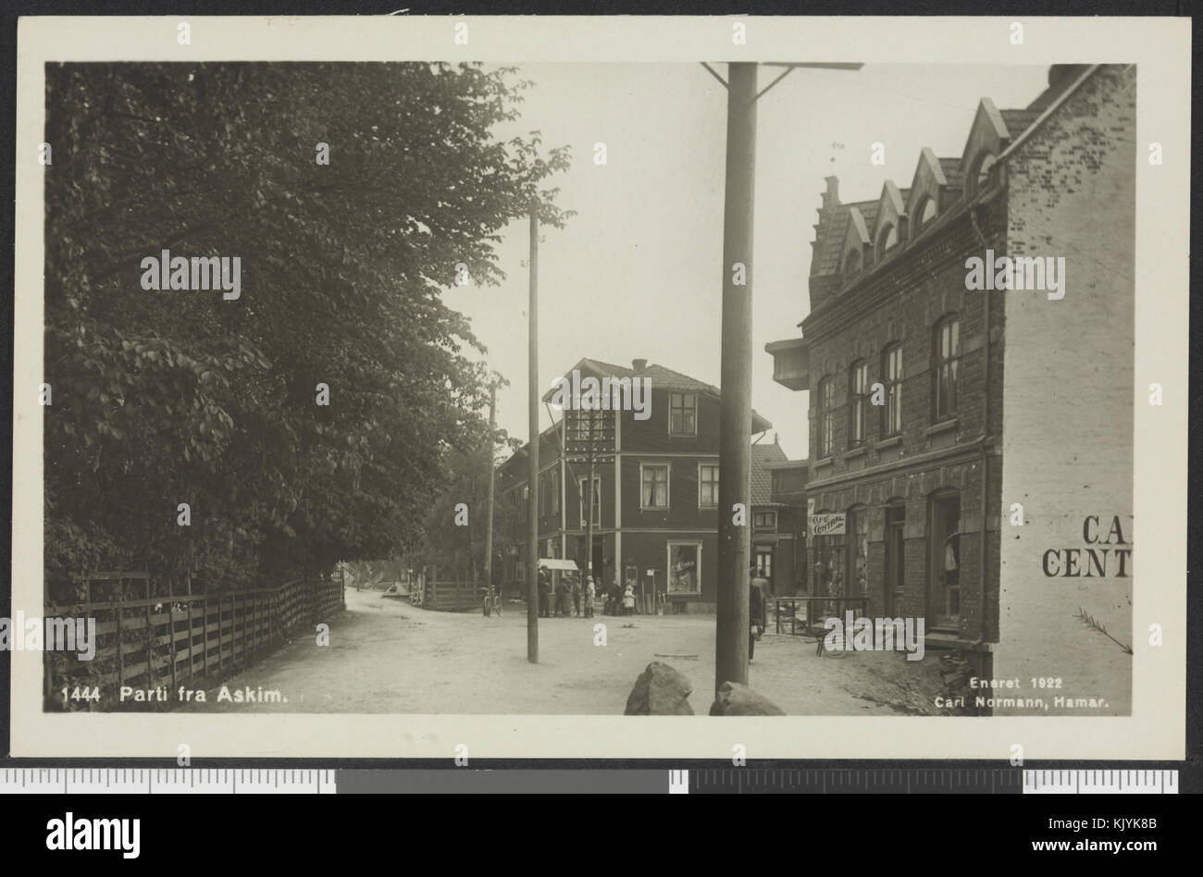
Task: Click the alamy watermark over the wooden fence
Action: coord(48,636)
